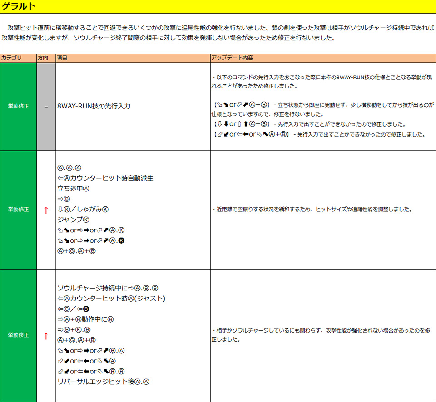436x402 pixels.
Task: Click the アップデート内容 column header
Action: [232, 59]
